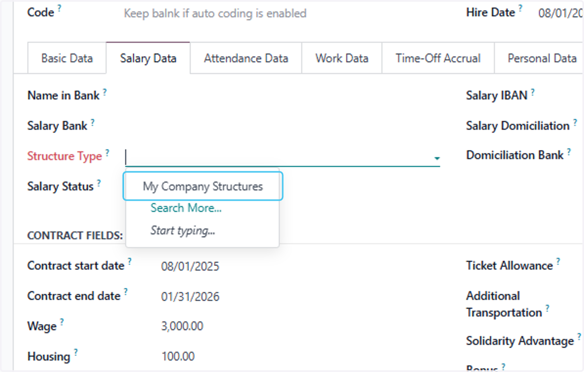The image size is (584, 372).
Task: Show help tooltip for Additional Transportation
Action: (547, 308)
